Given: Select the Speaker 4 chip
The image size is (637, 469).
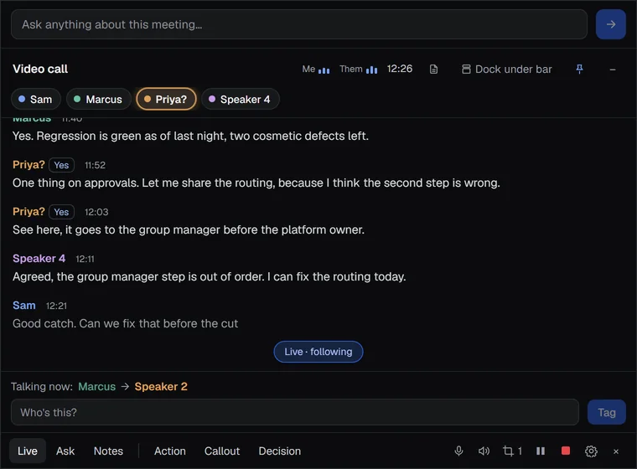Looking at the screenshot, I should coord(240,99).
